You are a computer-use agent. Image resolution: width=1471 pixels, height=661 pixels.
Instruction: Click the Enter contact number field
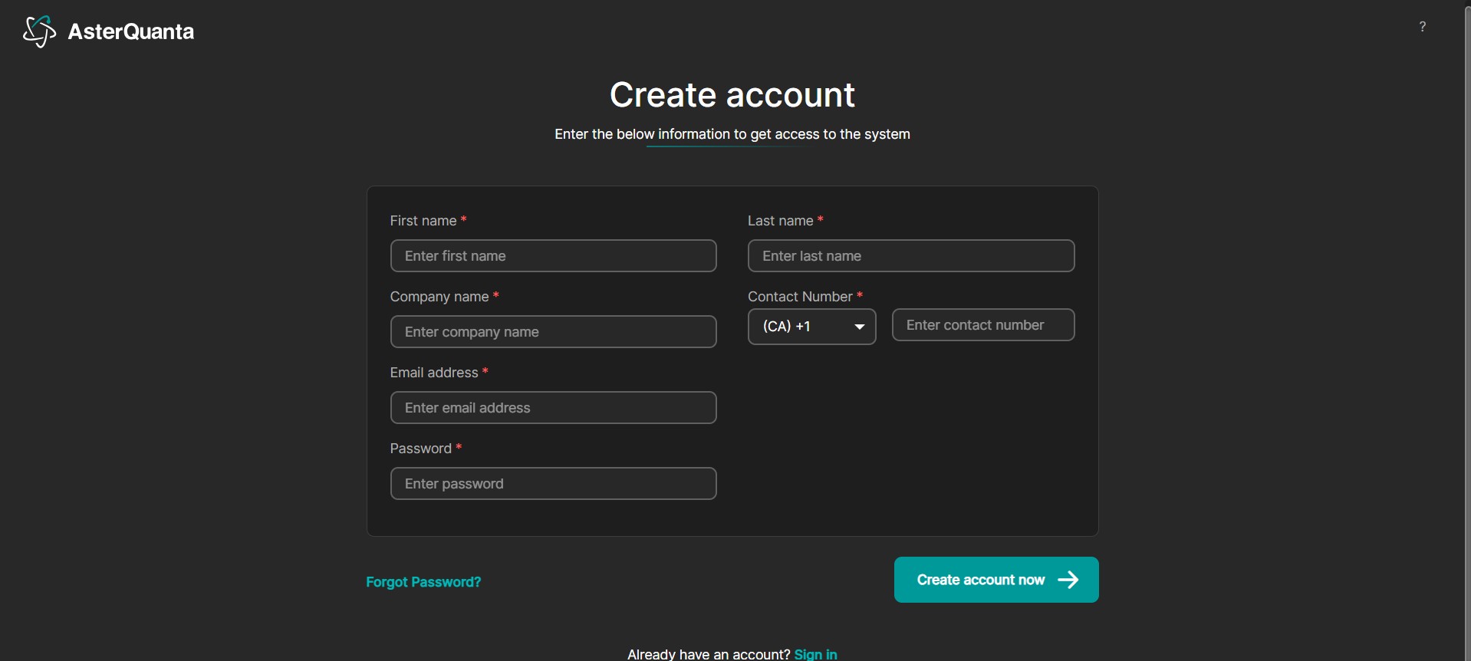click(x=983, y=325)
